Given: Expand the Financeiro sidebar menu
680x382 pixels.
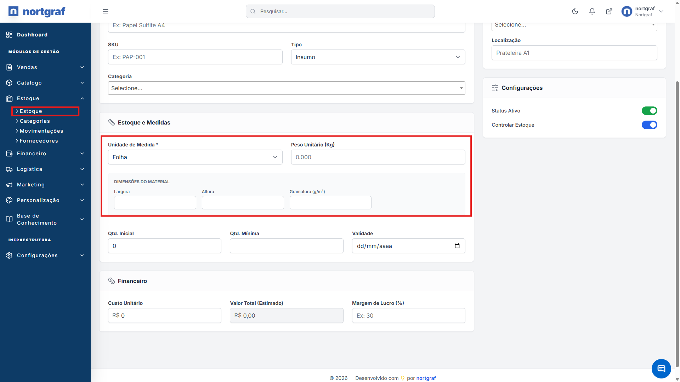Looking at the screenshot, I should point(45,154).
